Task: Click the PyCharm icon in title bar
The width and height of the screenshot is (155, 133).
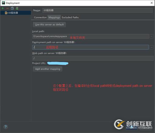Action: 3,3
